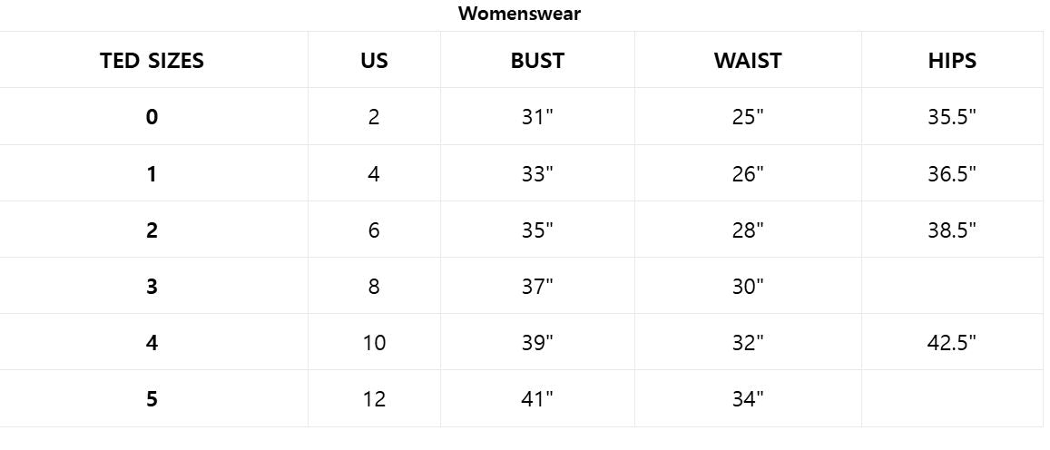Select Ted size 3 row label
The width and height of the screenshot is (1050, 450).
[152, 287]
